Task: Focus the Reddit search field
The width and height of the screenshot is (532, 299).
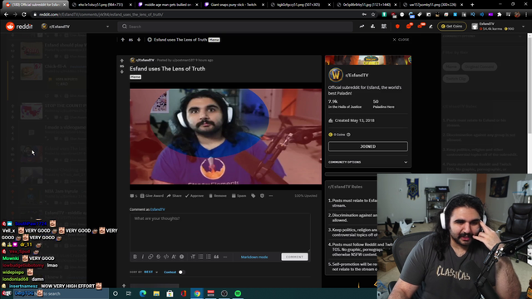Action: tap(235, 27)
